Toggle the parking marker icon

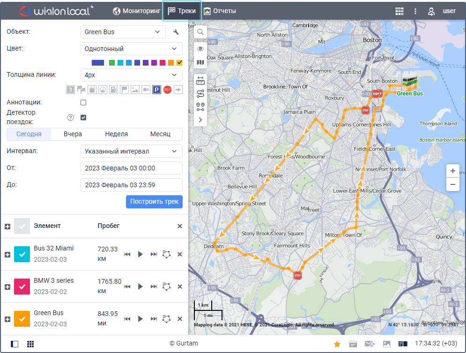click(156, 89)
